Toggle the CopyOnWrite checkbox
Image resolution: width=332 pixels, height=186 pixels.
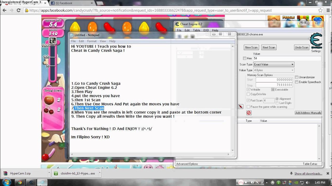[x=248, y=94]
